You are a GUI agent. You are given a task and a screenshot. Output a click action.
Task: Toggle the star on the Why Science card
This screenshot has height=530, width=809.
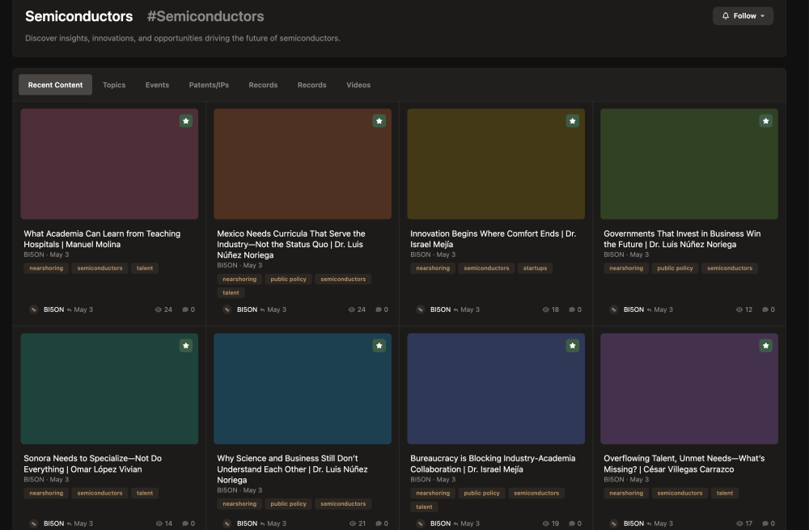click(x=379, y=344)
